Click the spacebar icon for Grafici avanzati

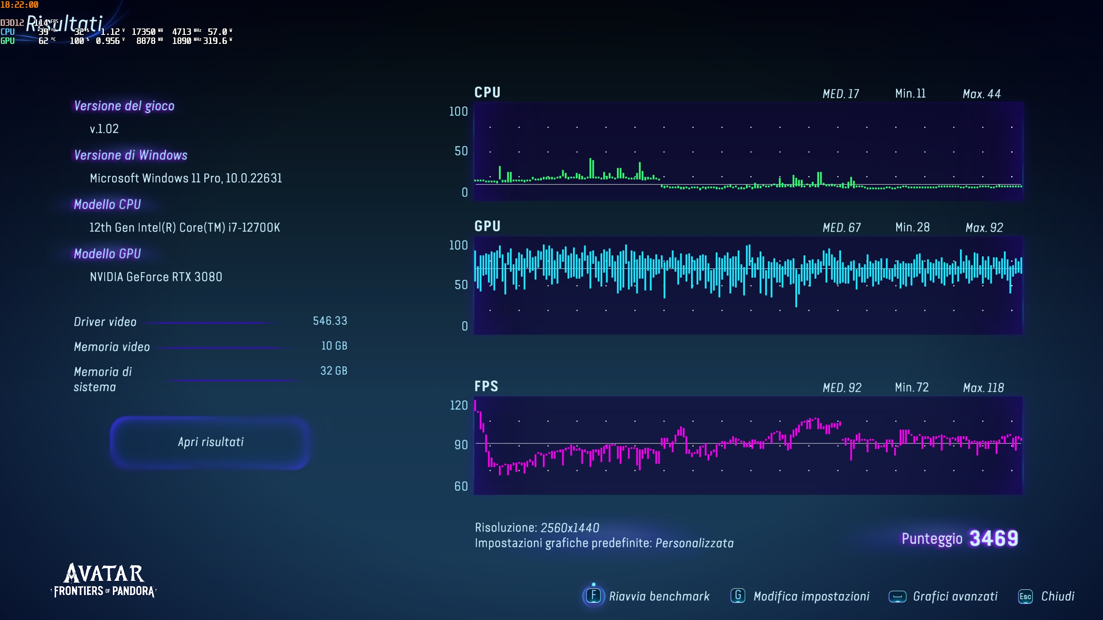coord(897,597)
